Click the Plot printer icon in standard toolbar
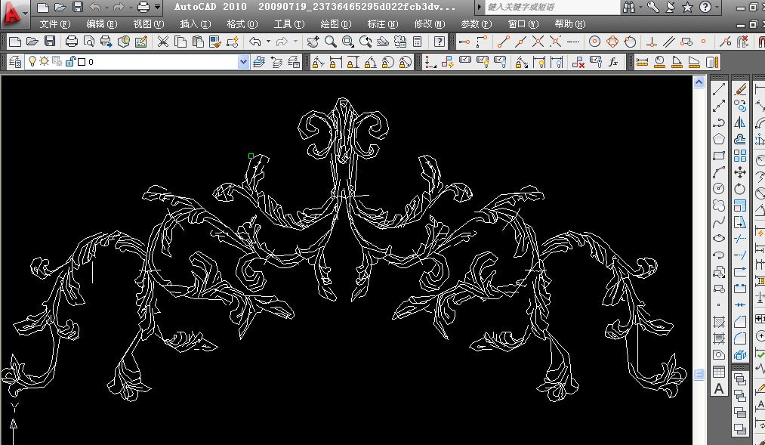Image resolution: width=765 pixels, height=445 pixels. [71, 42]
